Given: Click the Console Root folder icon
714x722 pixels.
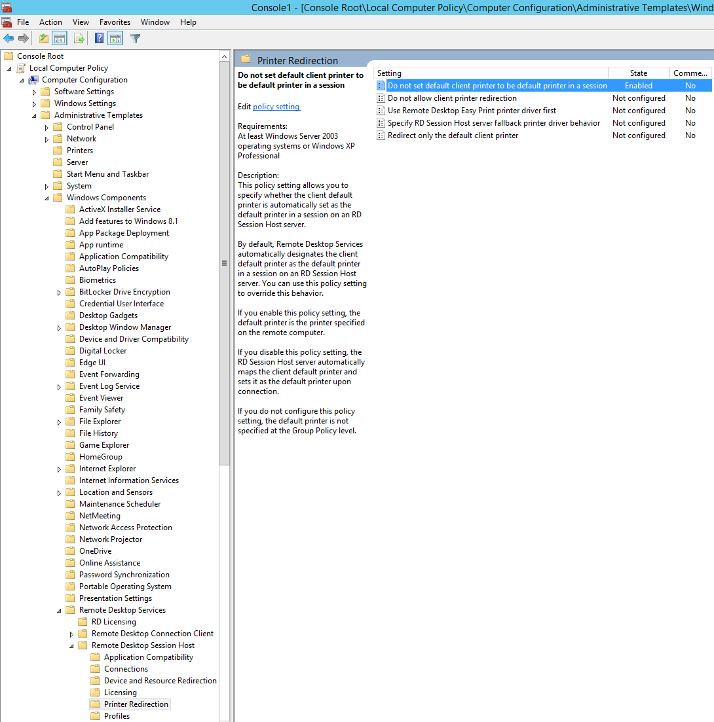Looking at the screenshot, I should click(x=9, y=56).
